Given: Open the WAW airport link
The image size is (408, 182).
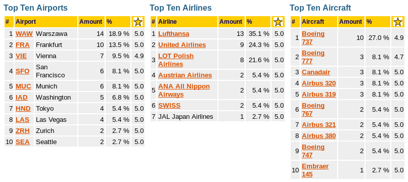Looking at the screenshot, I should pos(24,34).
